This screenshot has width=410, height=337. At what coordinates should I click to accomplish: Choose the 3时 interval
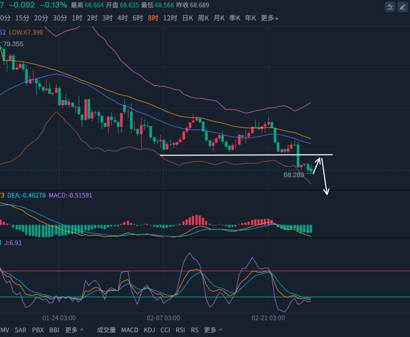(x=107, y=18)
